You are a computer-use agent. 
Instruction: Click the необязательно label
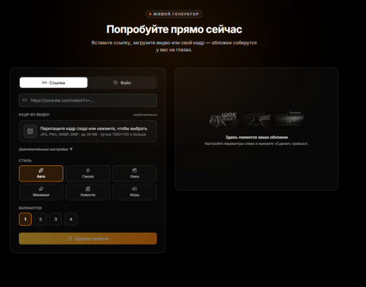(145, 115)
